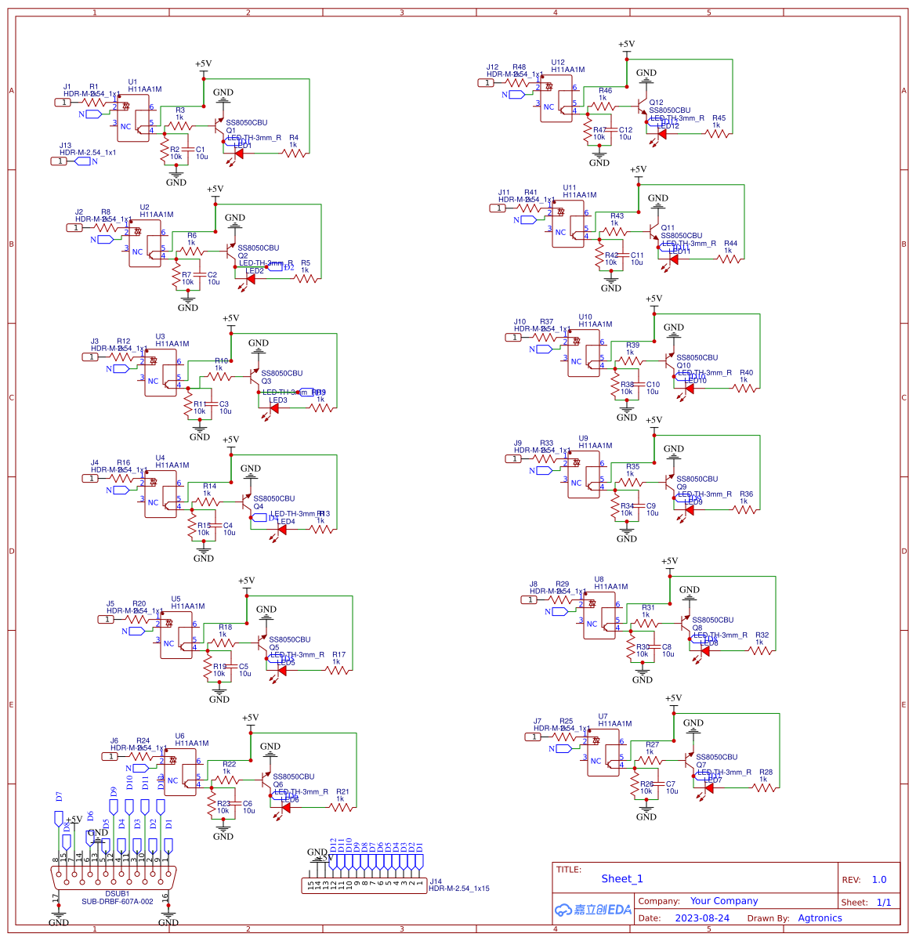Click the GND symbol below C12
The height and width of the screenshot is (941, 916).
pos(599,157)
